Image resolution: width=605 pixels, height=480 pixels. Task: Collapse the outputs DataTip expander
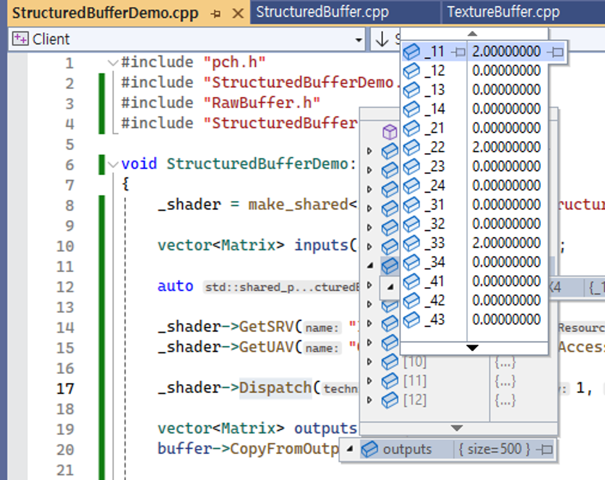click(x=350, y=449)
